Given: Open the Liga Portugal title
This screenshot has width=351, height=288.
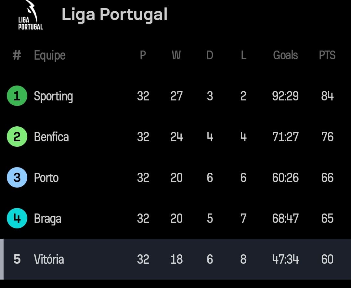Looking at the screenshot, I should pos(114,15).
